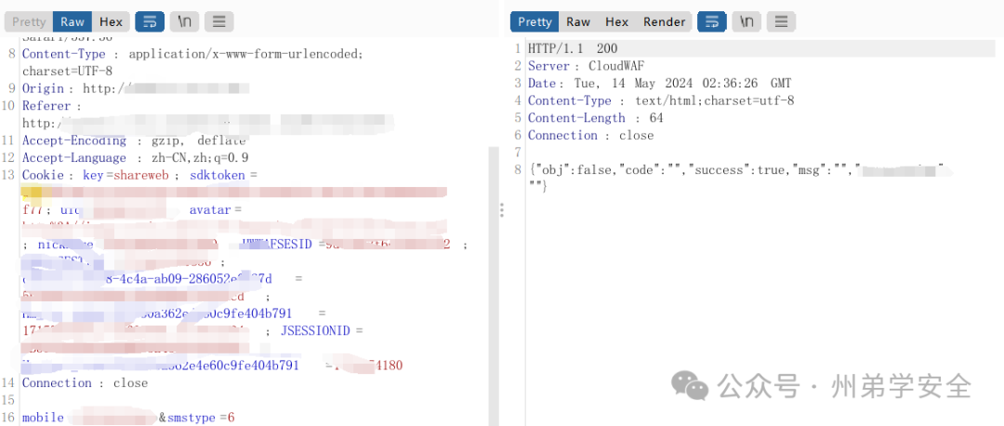
Task: Click the Accept-Language header line
Action: coord(136,157)
